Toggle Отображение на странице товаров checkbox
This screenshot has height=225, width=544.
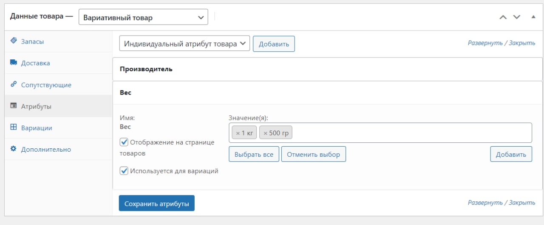click(x=124, y=142)
